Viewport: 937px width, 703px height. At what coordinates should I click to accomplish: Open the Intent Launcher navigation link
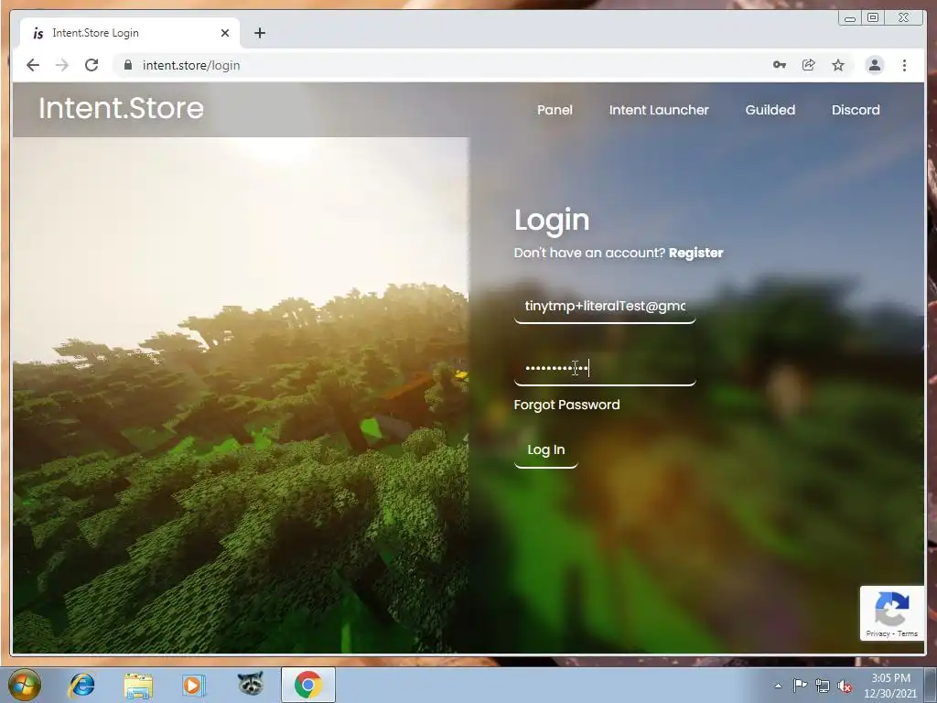[659, 110]
